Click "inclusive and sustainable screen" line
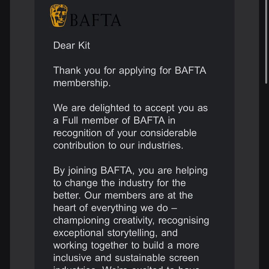Screen dimensions: 269x269 tap(126, 258)
